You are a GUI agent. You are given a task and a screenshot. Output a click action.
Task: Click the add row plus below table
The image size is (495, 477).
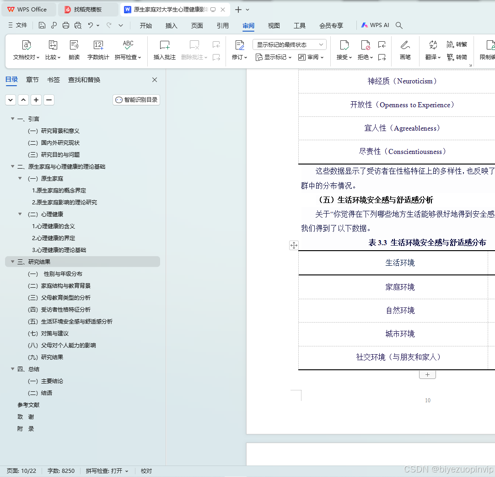(x=427, y=374)
